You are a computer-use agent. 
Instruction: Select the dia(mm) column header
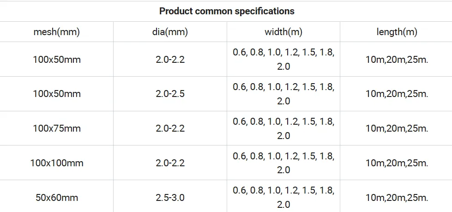(x=170, y=32)
